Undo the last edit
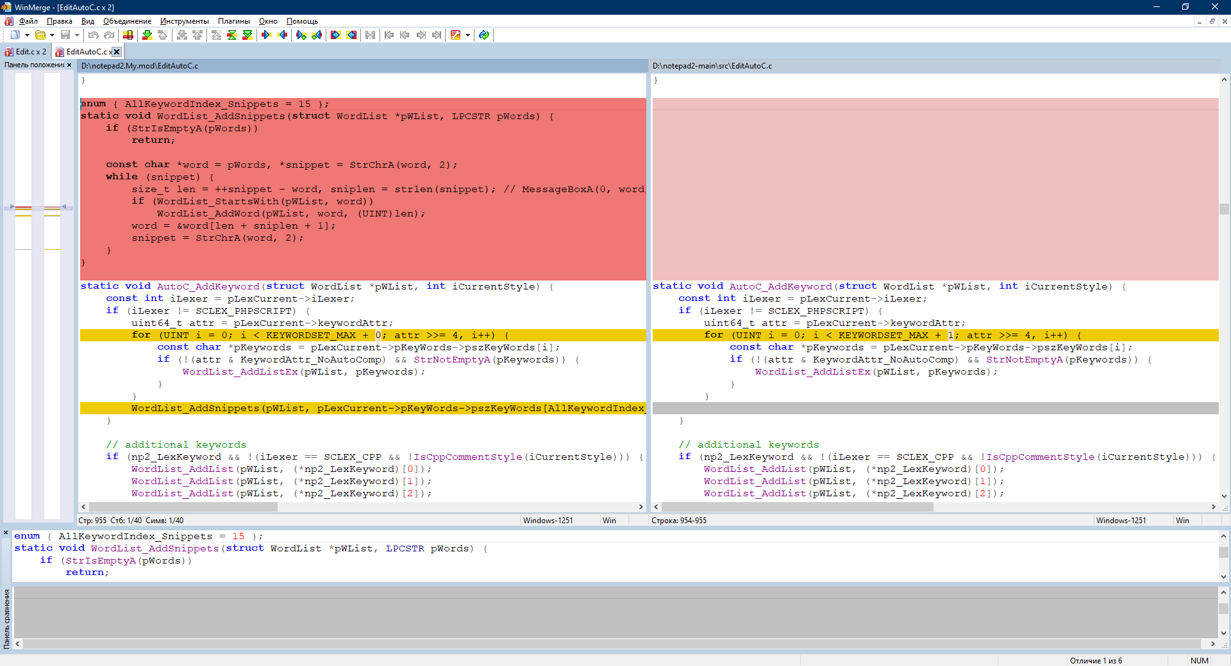 (x=94, y=35)
